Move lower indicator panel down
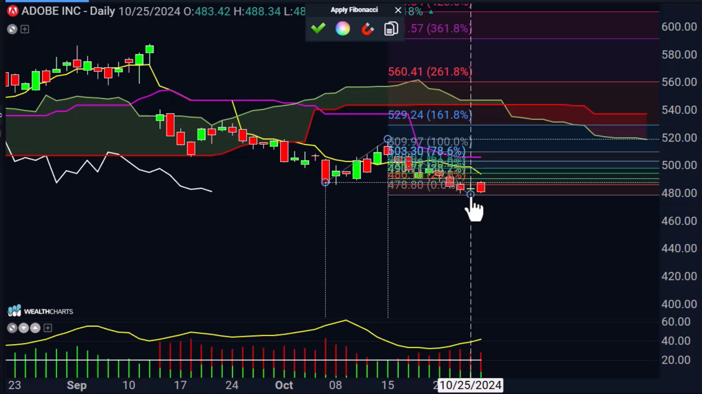Viewport: 702px width, 394px height. pos(23,328)
